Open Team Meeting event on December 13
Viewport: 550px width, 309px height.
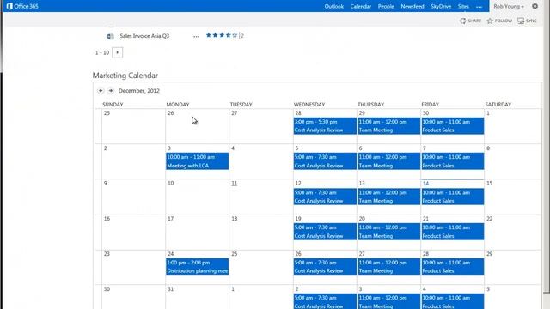coord(388,197)
